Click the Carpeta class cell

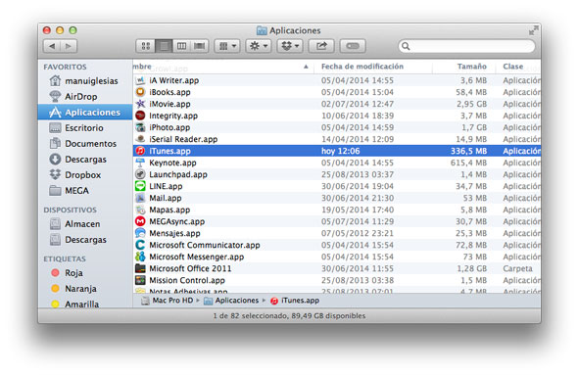(x=517, y=268)
